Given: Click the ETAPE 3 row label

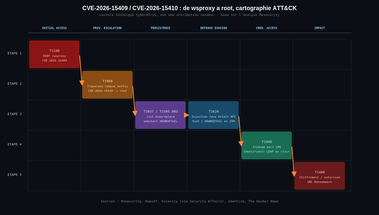Looking at the screenshot, I should point(15,114).
